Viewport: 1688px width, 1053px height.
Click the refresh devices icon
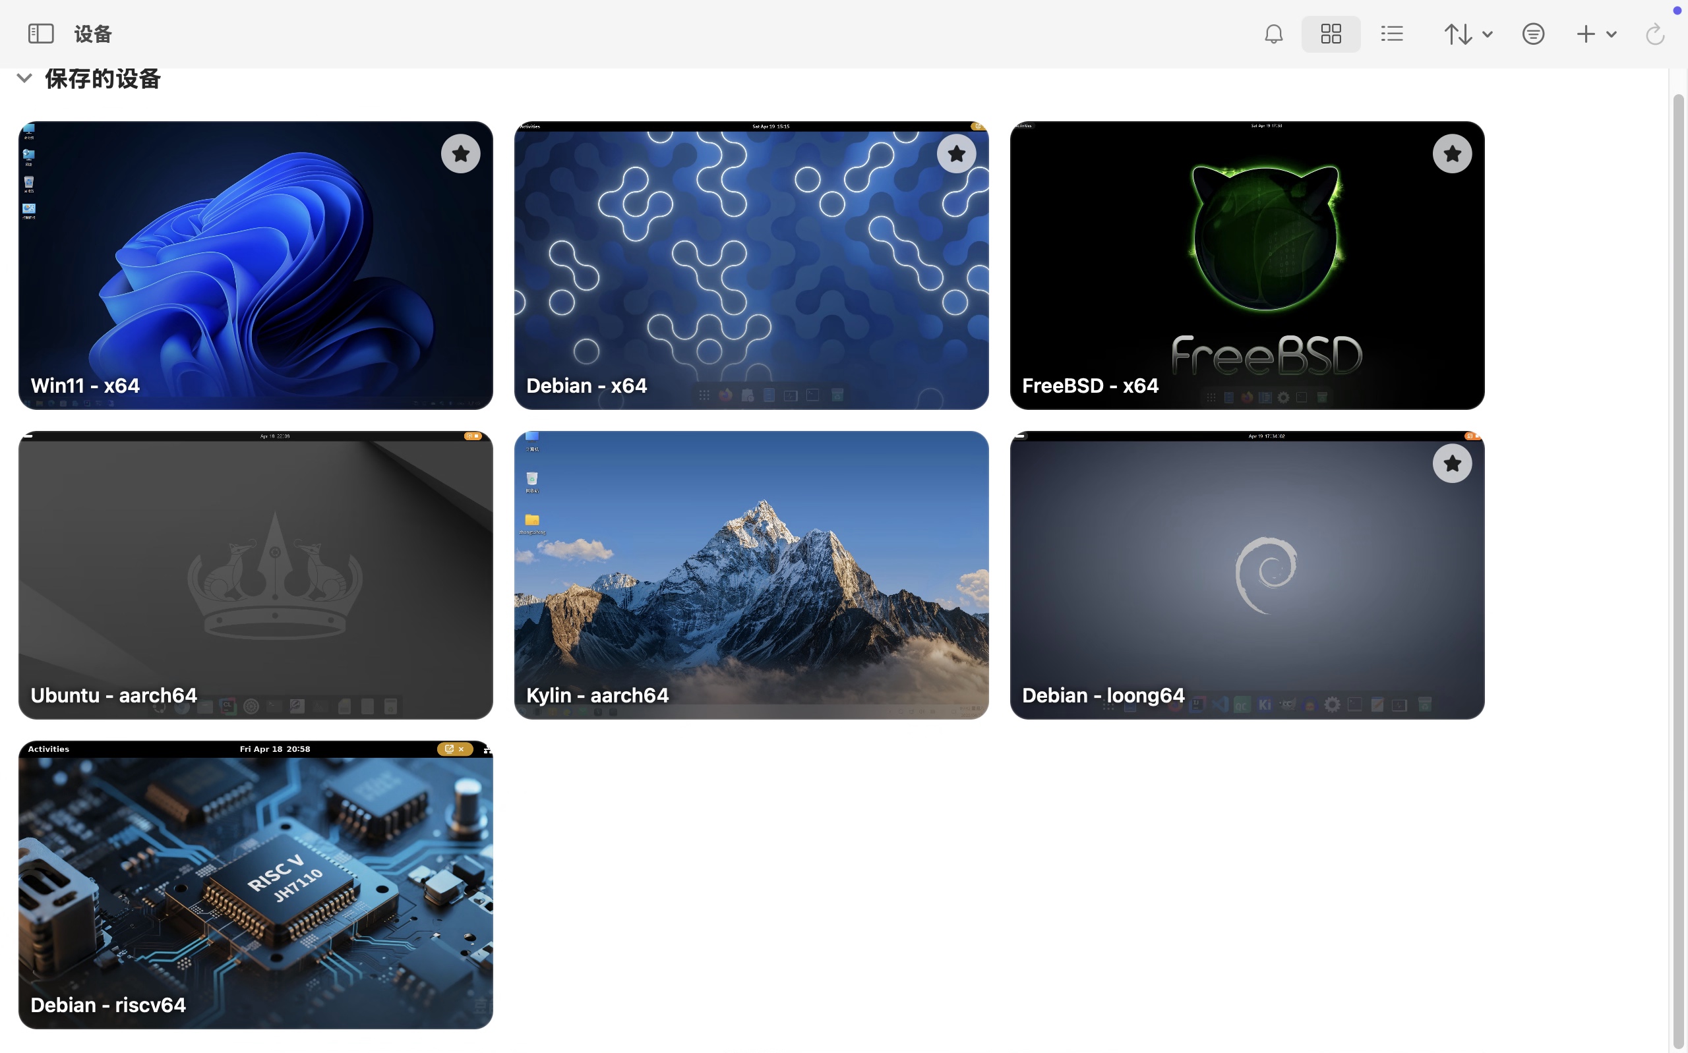pyautogui.click(x=1654, y=34)
